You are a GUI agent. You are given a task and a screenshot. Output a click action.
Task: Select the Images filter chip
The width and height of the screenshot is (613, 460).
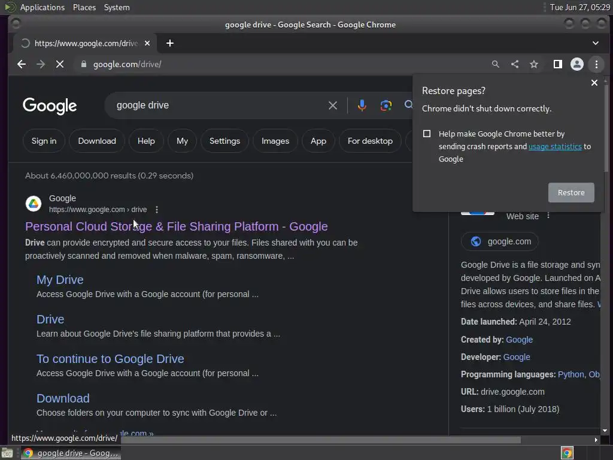click(x=275, y=141)
